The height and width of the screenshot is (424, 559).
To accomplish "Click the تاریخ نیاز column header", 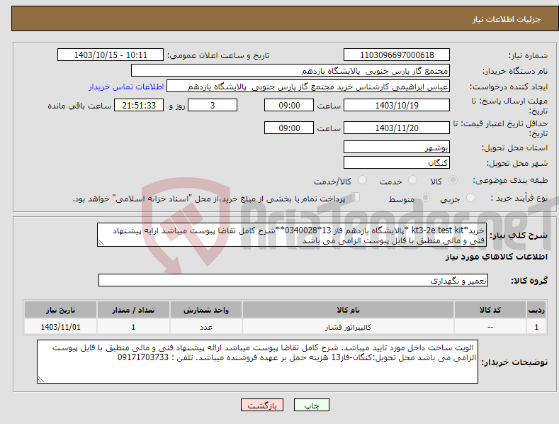I will pyautogui.click(x=61, y=310).
